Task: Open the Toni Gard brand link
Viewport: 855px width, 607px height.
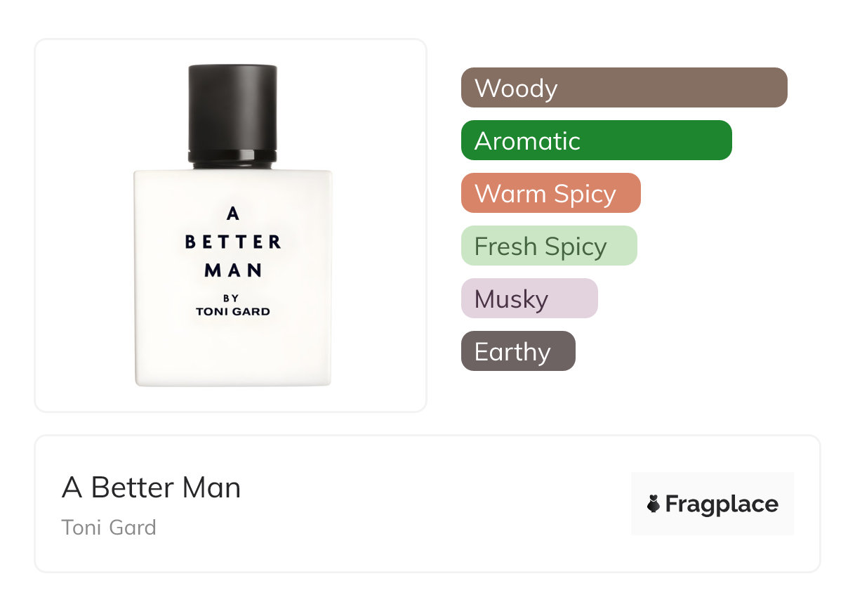Action: point(109,528)
